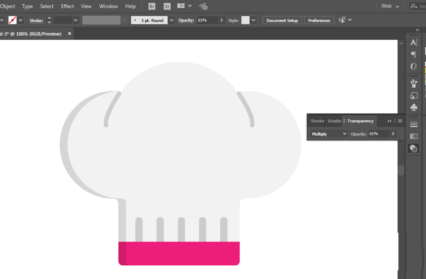
Task: Cycle the Transparency panel view arrows
Action: (344, 121)
